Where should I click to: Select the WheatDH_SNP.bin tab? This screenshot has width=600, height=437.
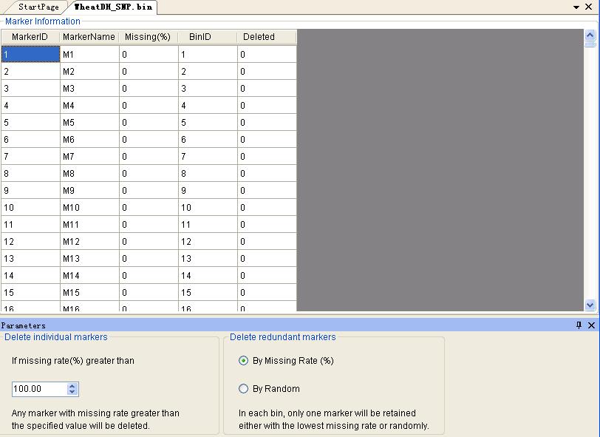tap(113, 7)
